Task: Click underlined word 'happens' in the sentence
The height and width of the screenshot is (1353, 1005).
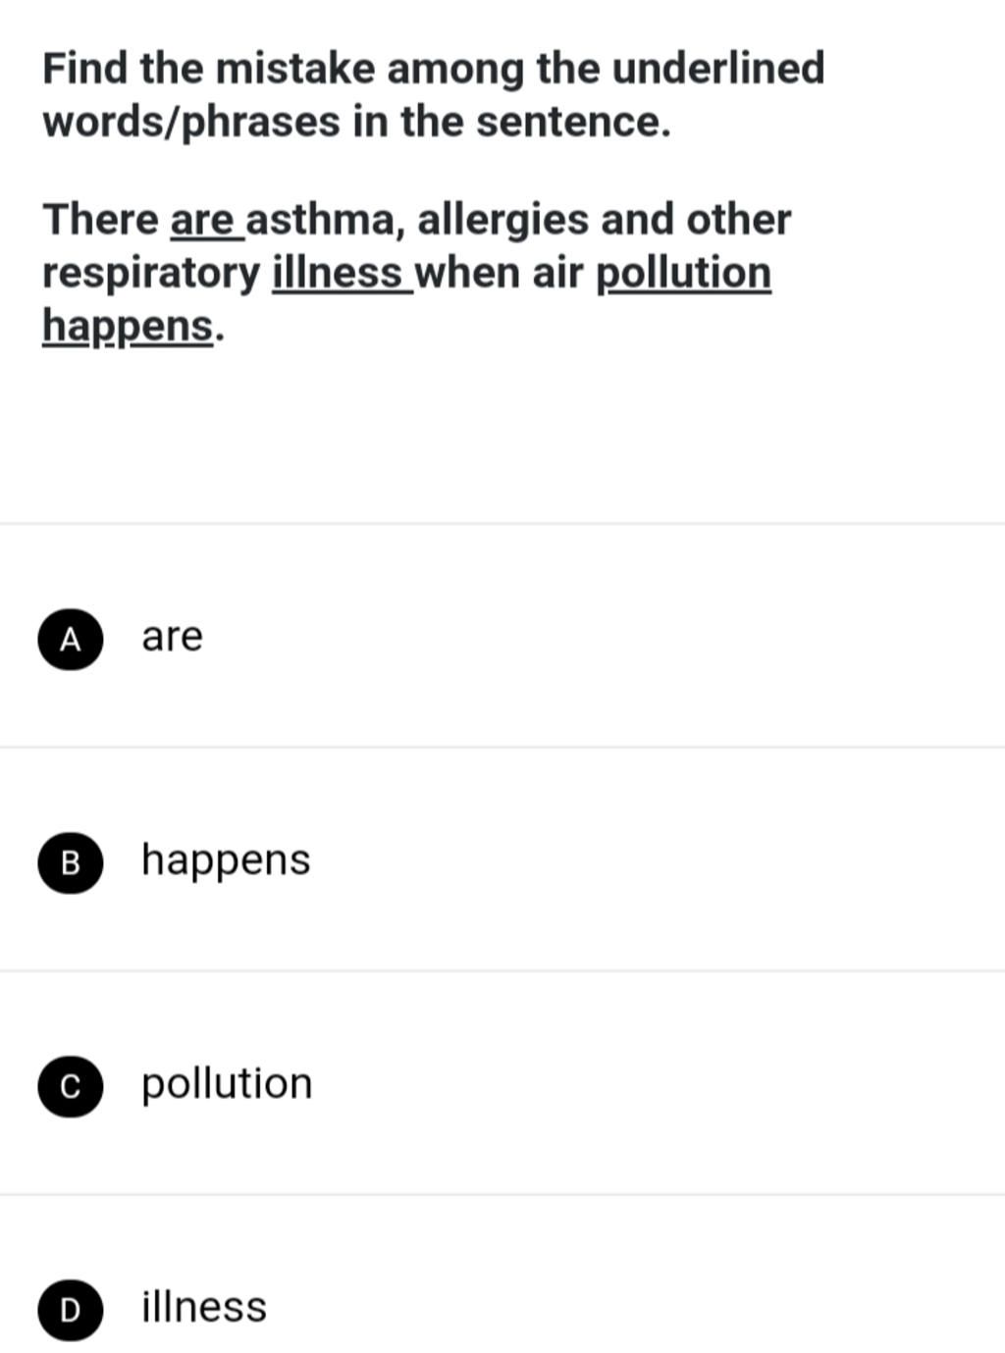Action: (128, 327)
